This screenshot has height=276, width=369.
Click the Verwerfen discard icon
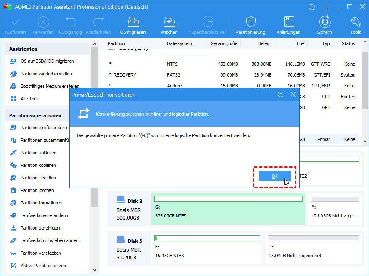[43, 23]
